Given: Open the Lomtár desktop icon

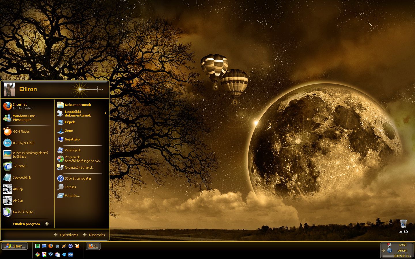Looking at the screenshot, I should tap(403, 226).
